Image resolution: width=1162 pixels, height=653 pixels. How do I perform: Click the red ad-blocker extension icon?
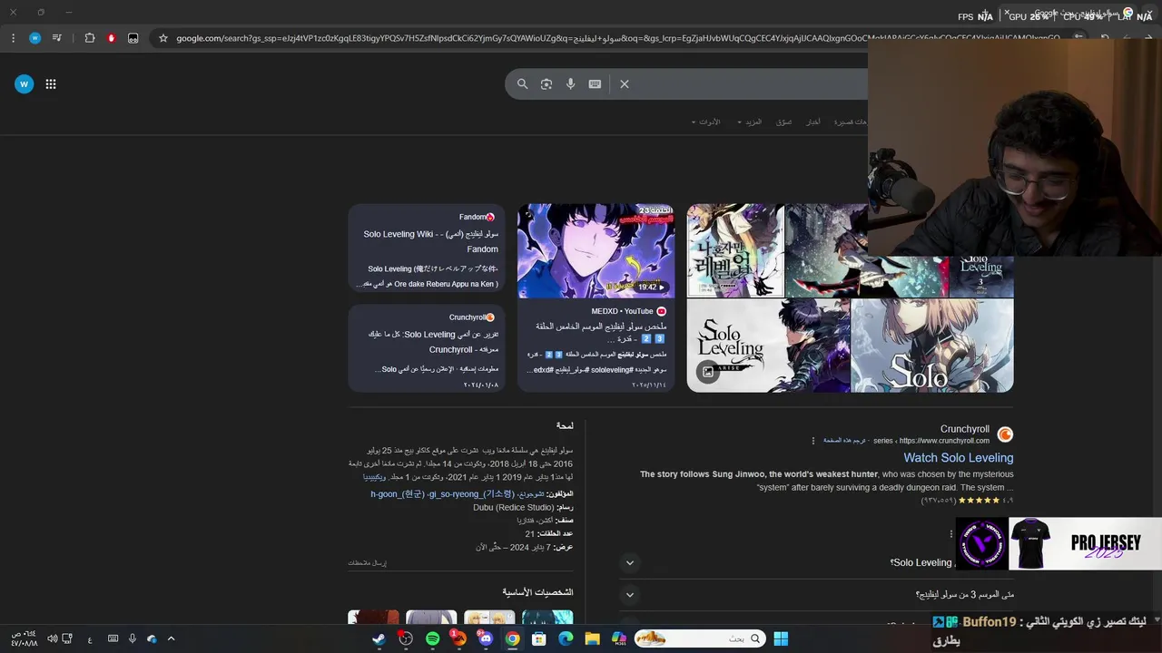click(x=112, y=38)
